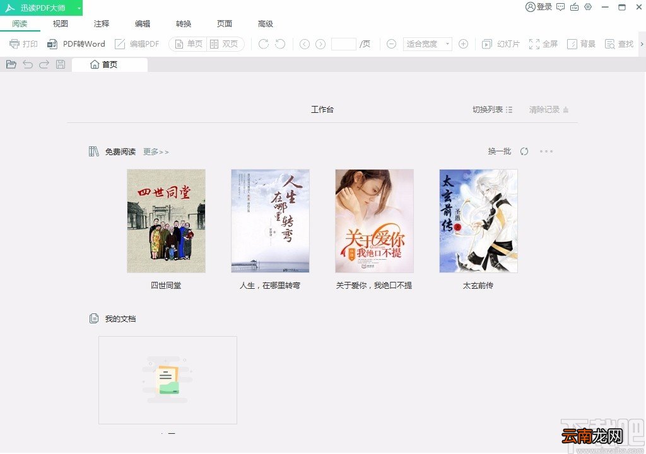Open the 阅读 tab
The image size is (646, 454).
(x=20, y=24)
